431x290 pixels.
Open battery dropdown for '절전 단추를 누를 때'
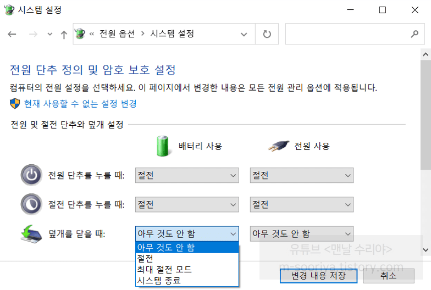[x=187, y=204]
